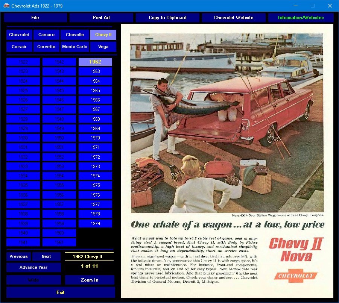Select the Vega model tab
The width and height of the screenshot is (339, 303).
pos(103,47)
